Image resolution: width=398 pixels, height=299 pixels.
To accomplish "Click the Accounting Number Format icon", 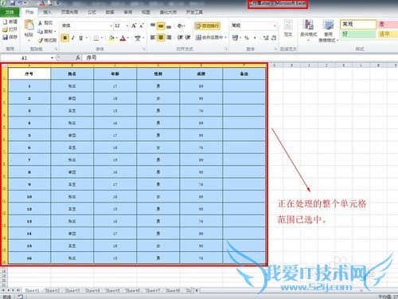I will [235, 38].
